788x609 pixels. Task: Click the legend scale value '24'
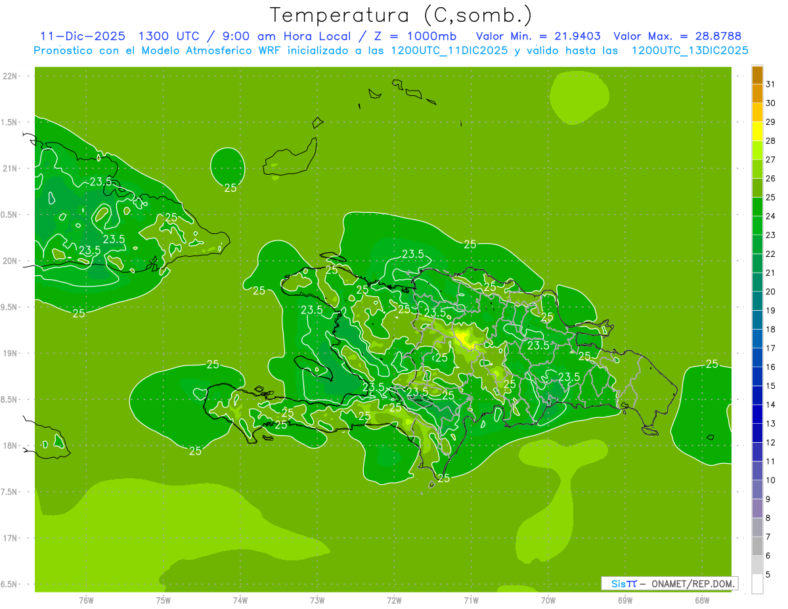[771, 216]
